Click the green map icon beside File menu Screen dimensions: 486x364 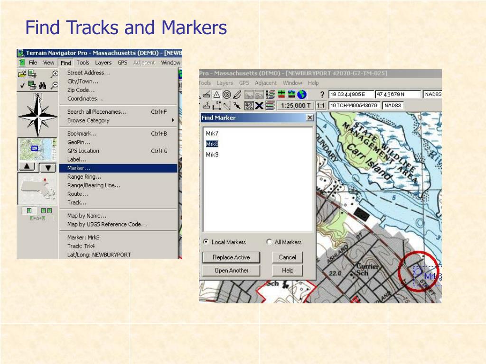pos(22,63)
